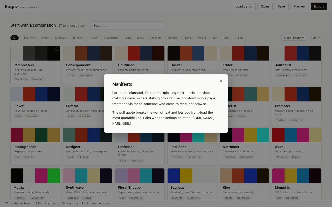Click the Open .kagaz upload button
This screenshot has height=207, width=332.
tap(294, 38)
